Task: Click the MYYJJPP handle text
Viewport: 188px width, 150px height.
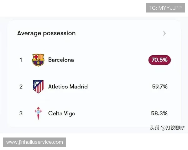Action: [x=170, y=8]
